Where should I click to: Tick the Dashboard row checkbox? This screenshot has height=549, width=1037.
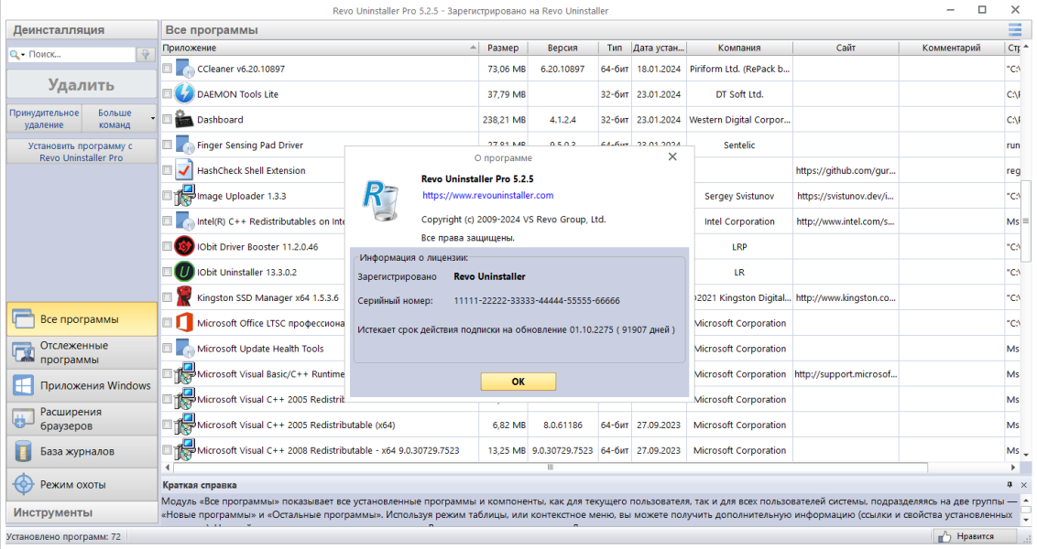(x=168, y=119)
